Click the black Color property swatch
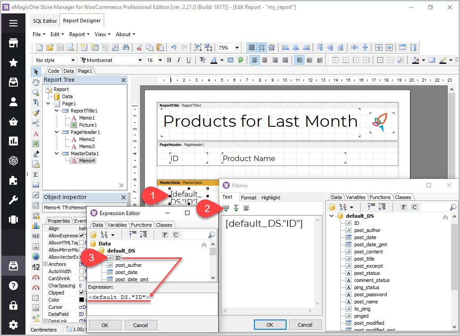This screenshot has height=336, width=460. pos(81,300)
